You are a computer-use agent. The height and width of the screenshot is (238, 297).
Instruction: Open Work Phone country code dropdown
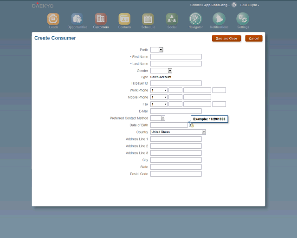[159, 90]
